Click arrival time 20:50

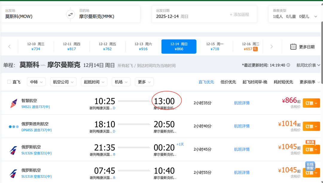coord(164,124)
